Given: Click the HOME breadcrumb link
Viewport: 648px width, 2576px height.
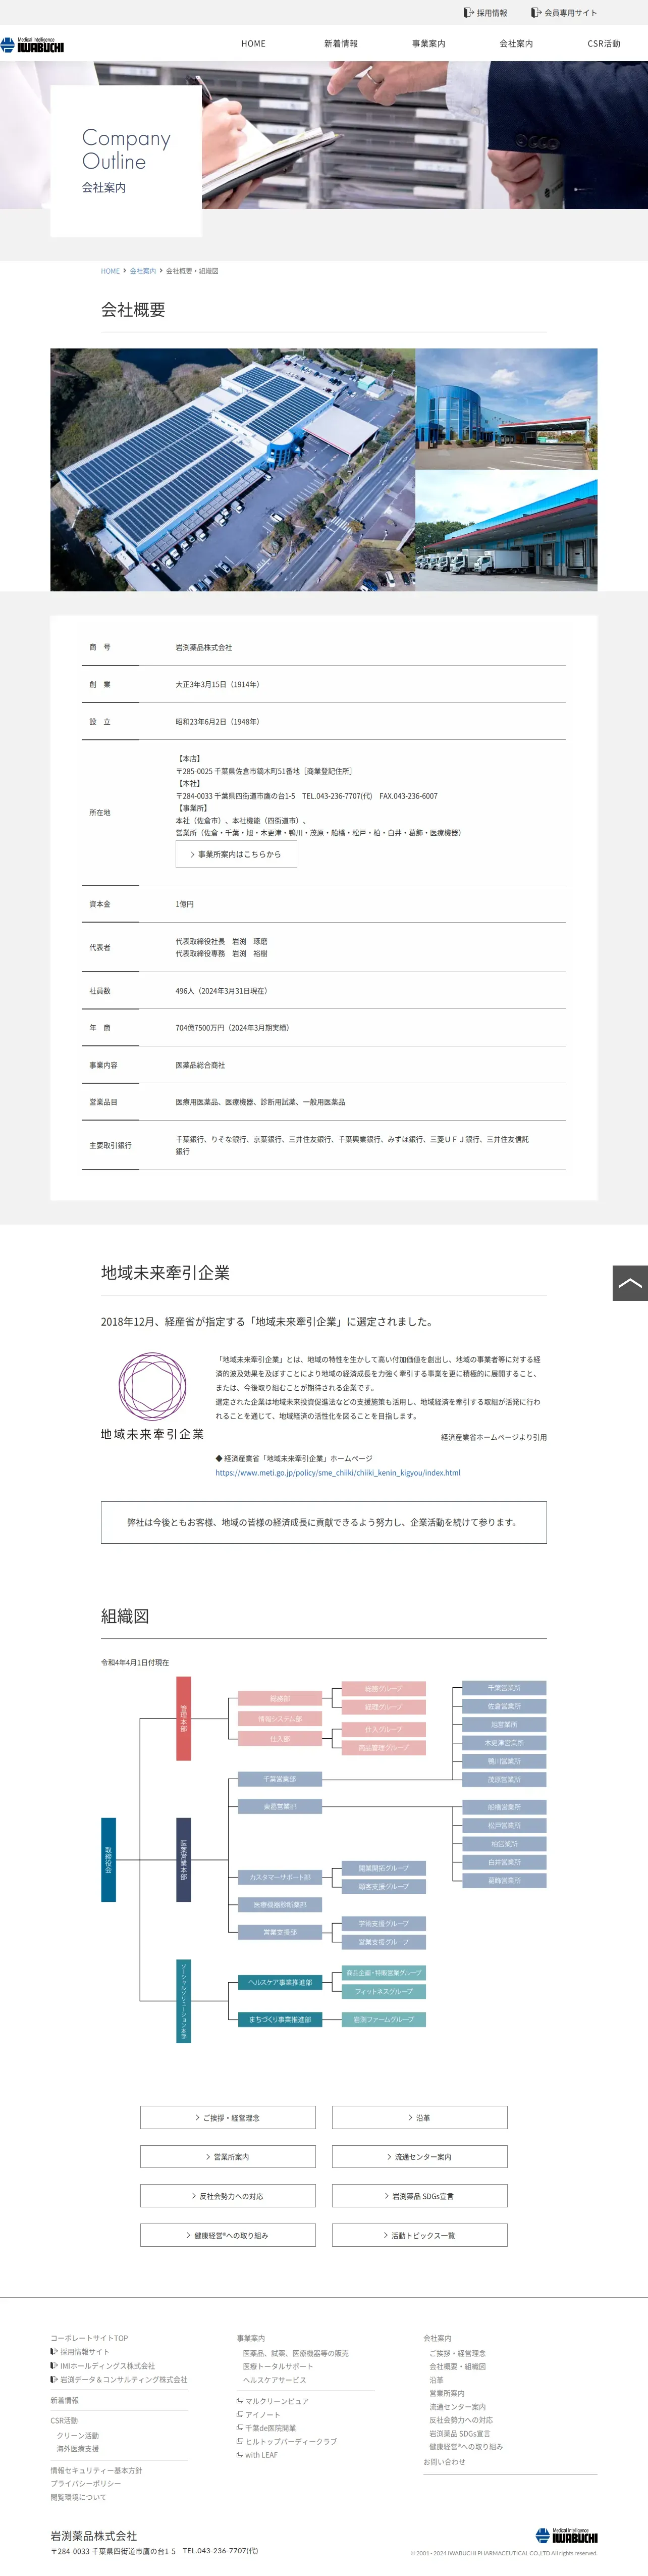Looking at the screenshot, I should tap(110, 271).
